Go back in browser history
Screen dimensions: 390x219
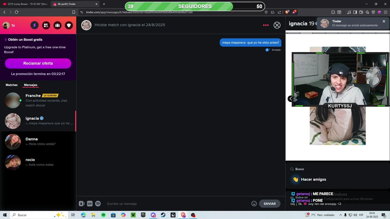(x=4, y=12)
